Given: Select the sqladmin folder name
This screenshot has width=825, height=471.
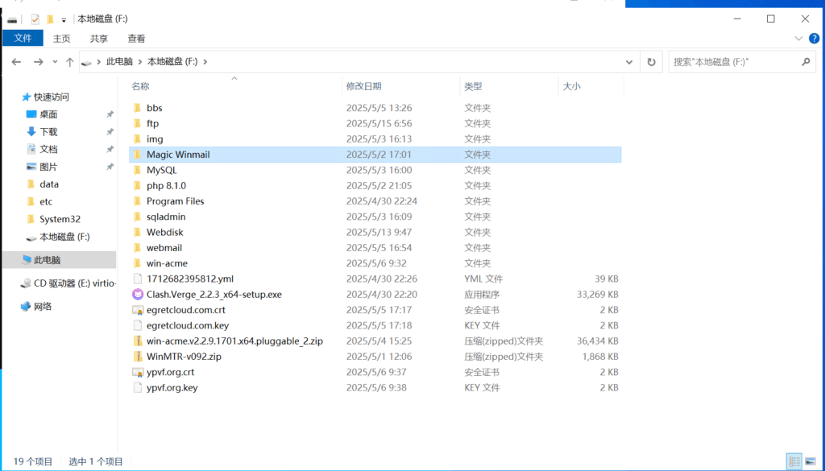Looking at the screenshot, I should pos(166,217).
